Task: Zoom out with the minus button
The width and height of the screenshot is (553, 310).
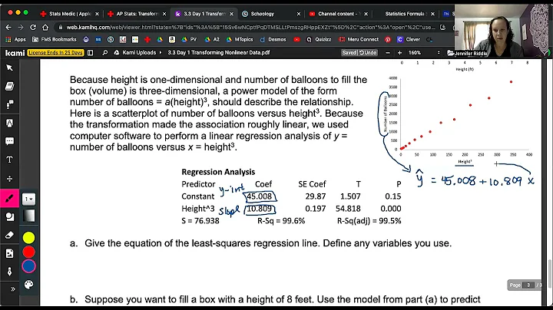Action: click(x=388, y=53)
